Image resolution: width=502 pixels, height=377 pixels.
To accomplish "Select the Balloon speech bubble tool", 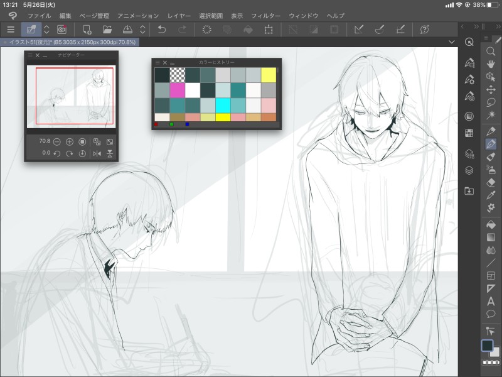I will coord(491,314).
